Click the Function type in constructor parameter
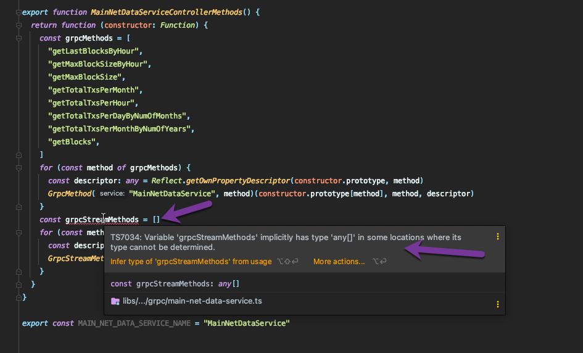This screenshot has height=353, width=583. tap(177, 25)
